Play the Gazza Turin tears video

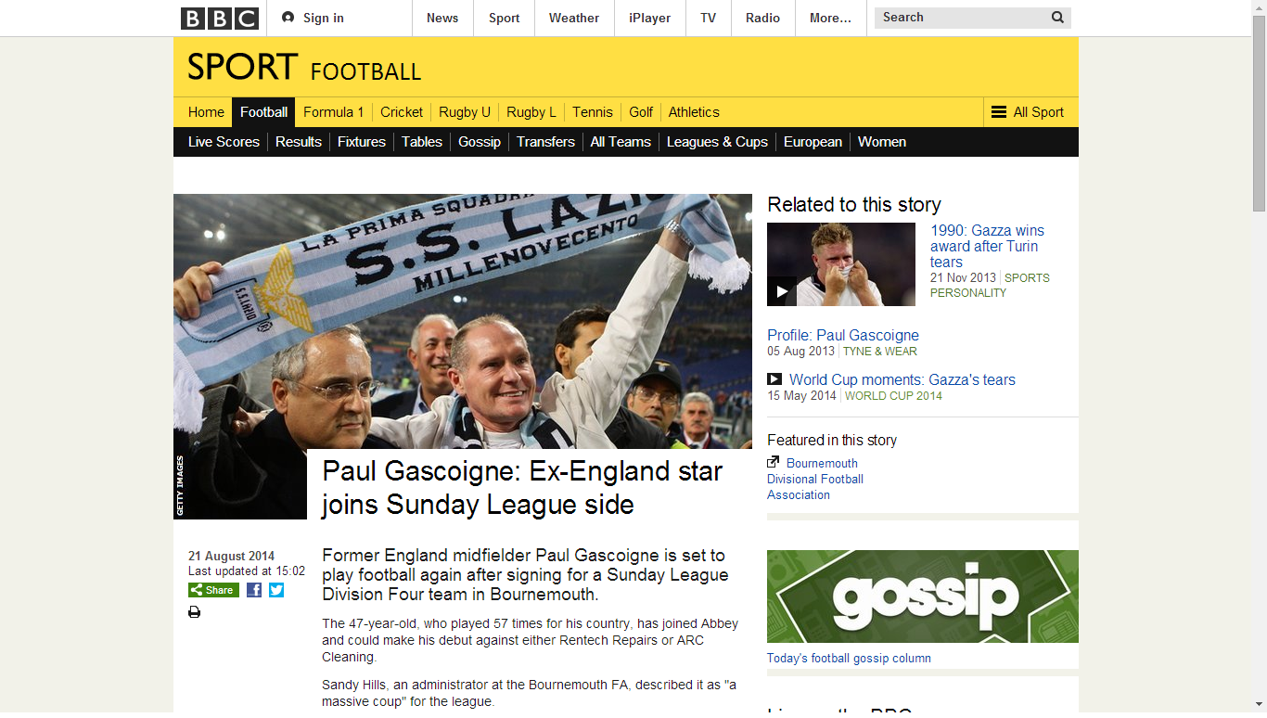point(782,291)
